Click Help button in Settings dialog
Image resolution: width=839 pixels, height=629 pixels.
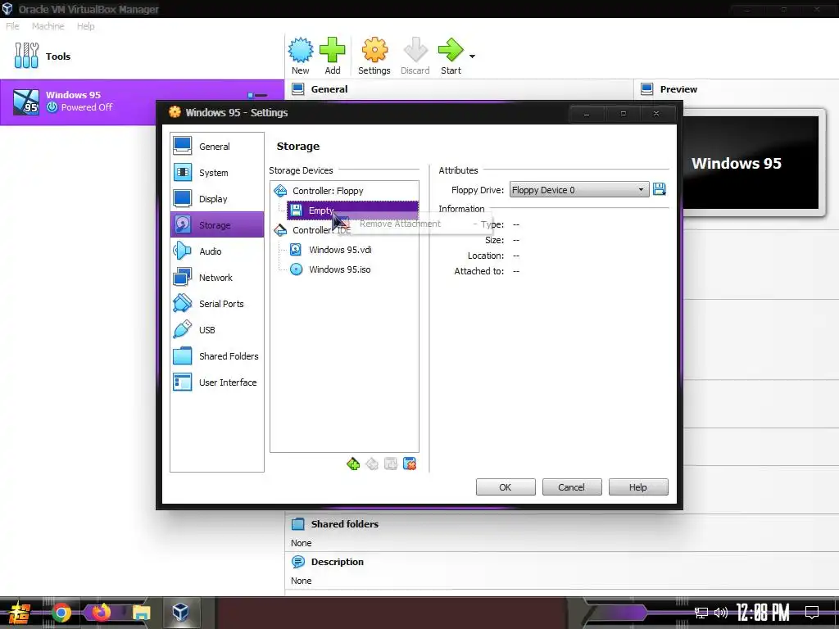[638, 487]
